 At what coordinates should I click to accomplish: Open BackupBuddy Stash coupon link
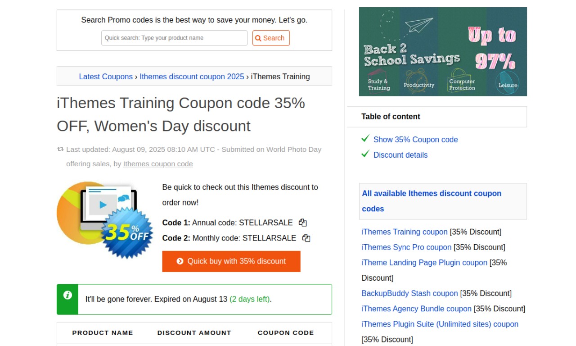(x=409, y=293)
